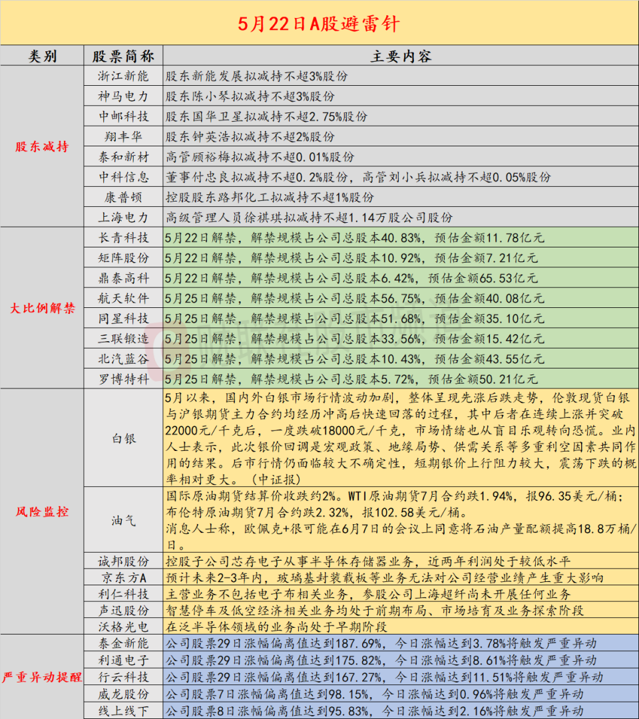Click the unlock row with 预估金额11.78亿元
This screenshot has width=639, height=719.
click(401, 237)
